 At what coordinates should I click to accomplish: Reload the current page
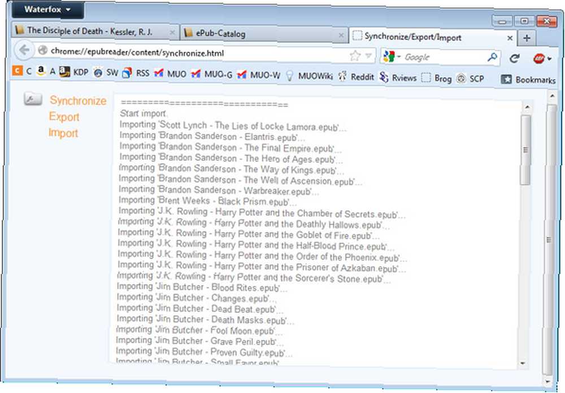pyautogui.click(x=515, y=58)
